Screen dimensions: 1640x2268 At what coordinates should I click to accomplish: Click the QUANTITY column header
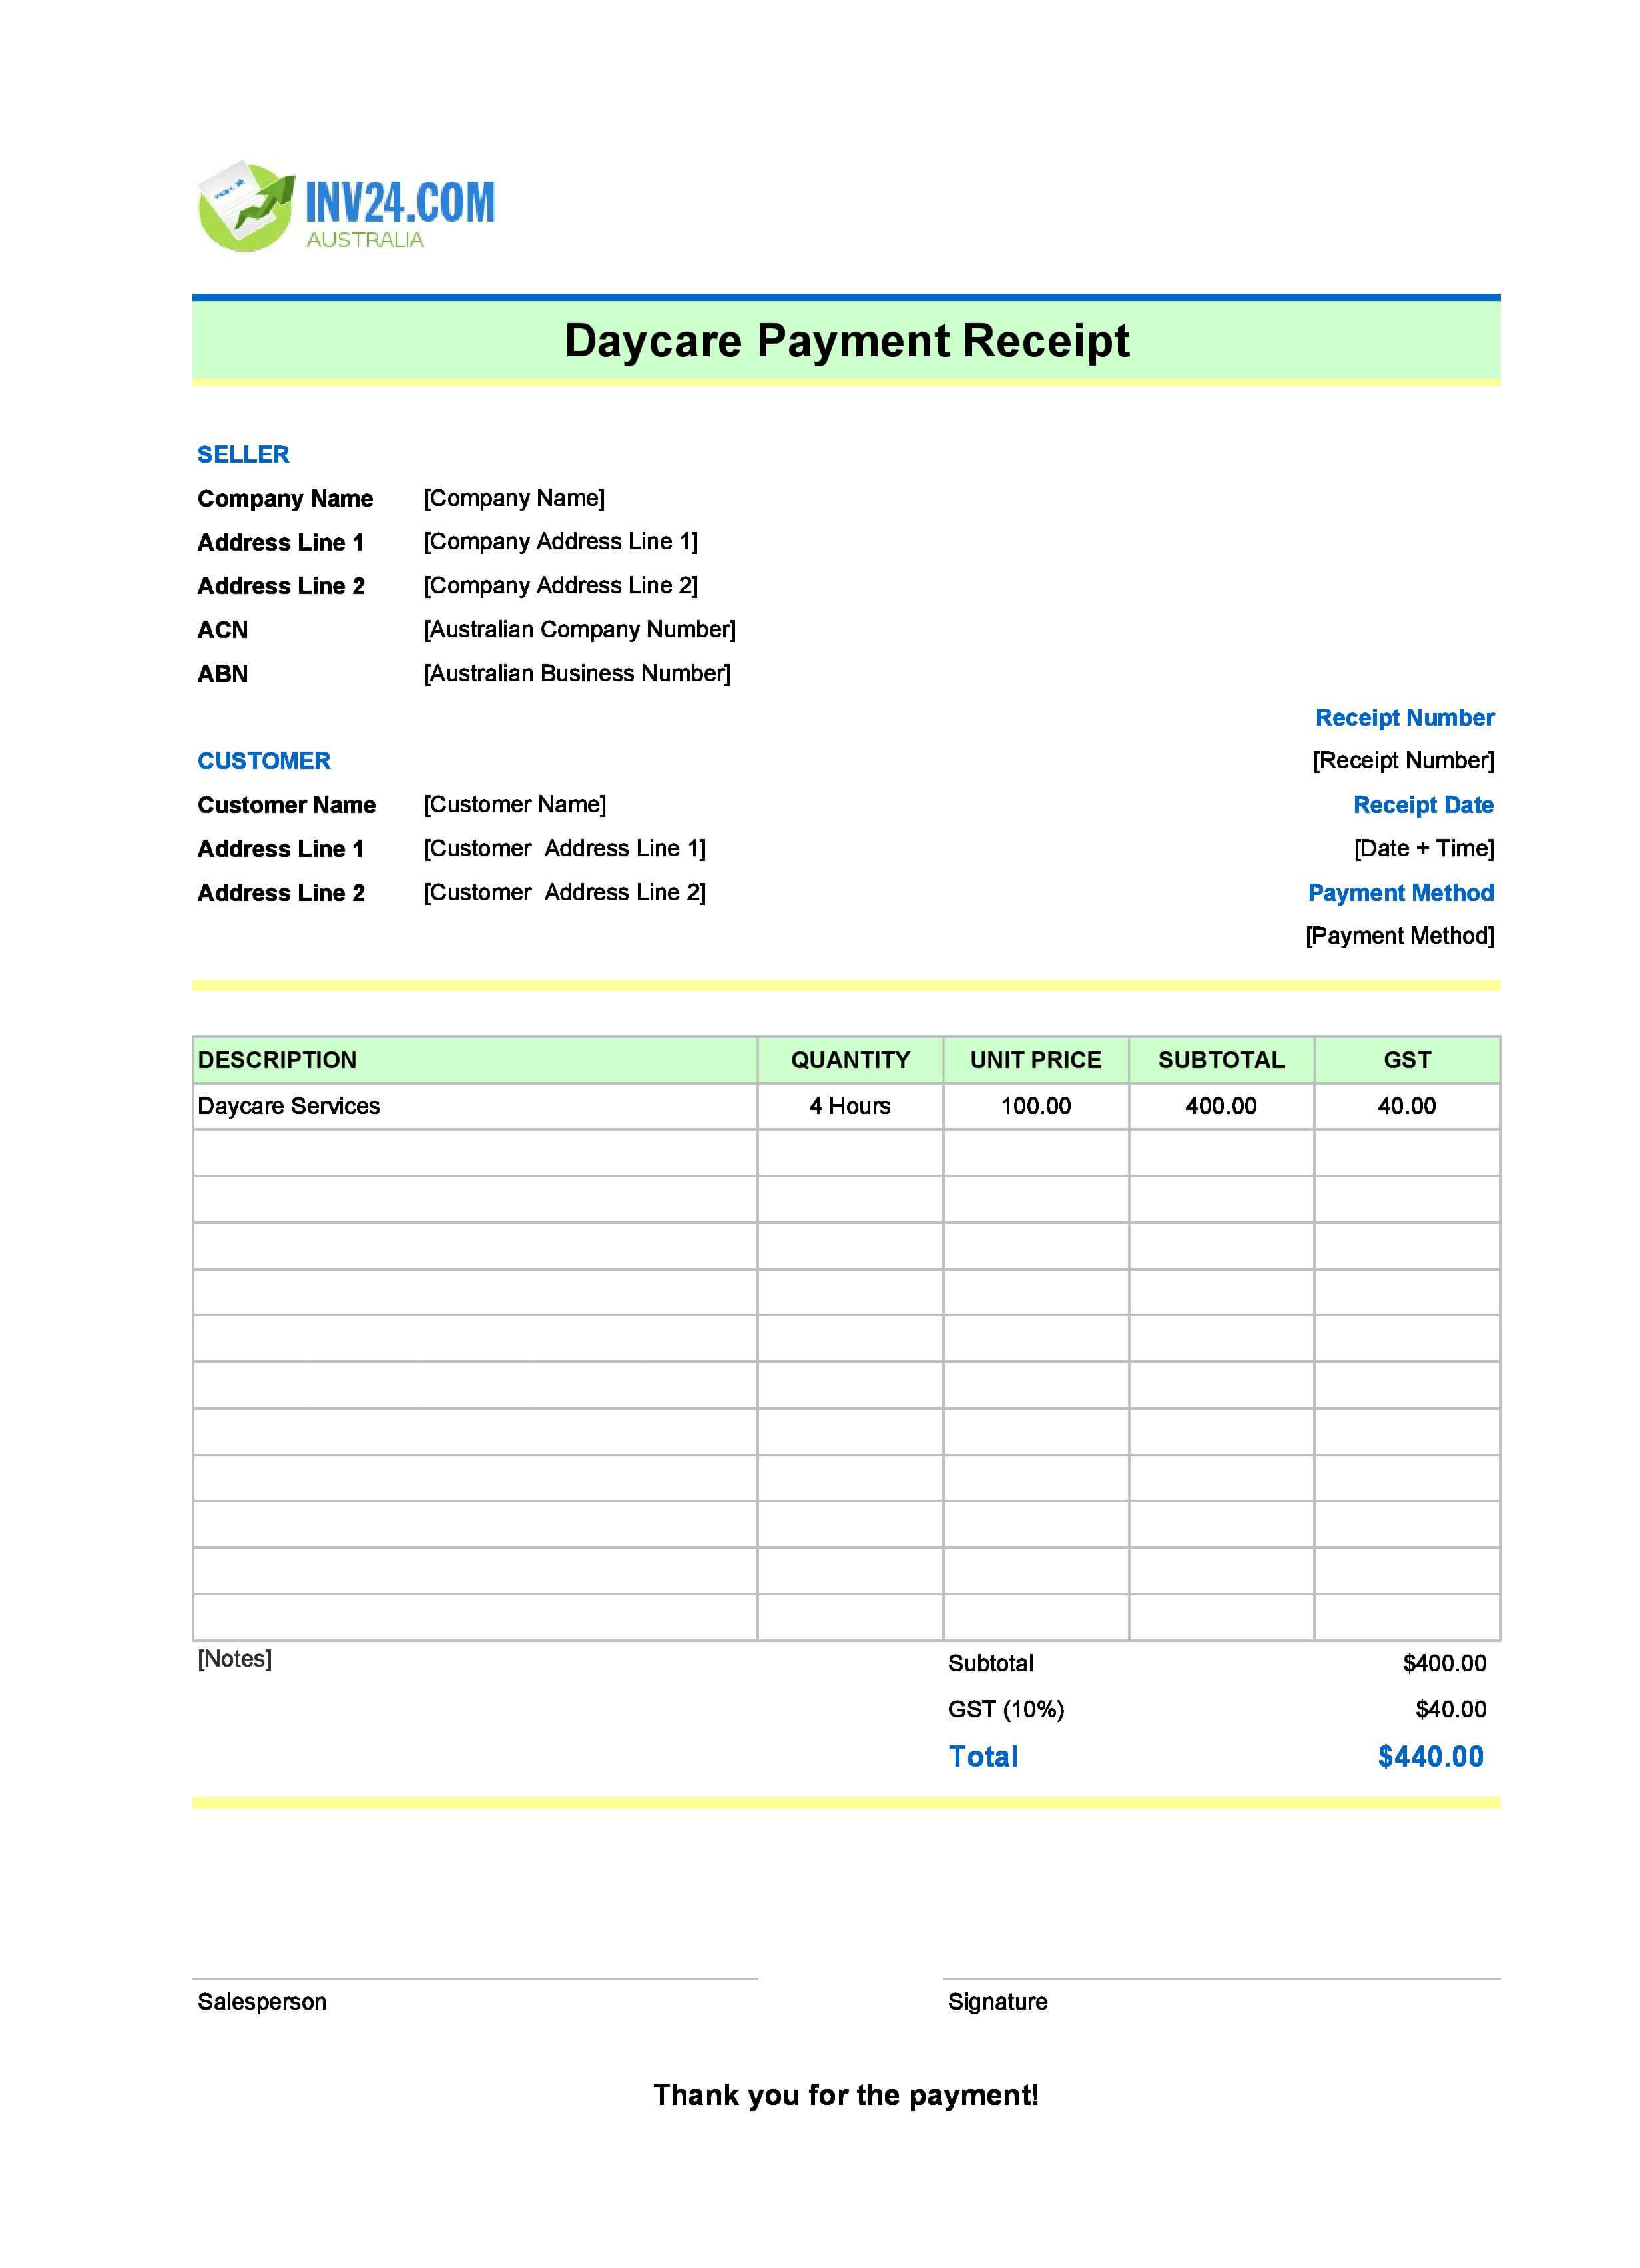(850, 1060)
